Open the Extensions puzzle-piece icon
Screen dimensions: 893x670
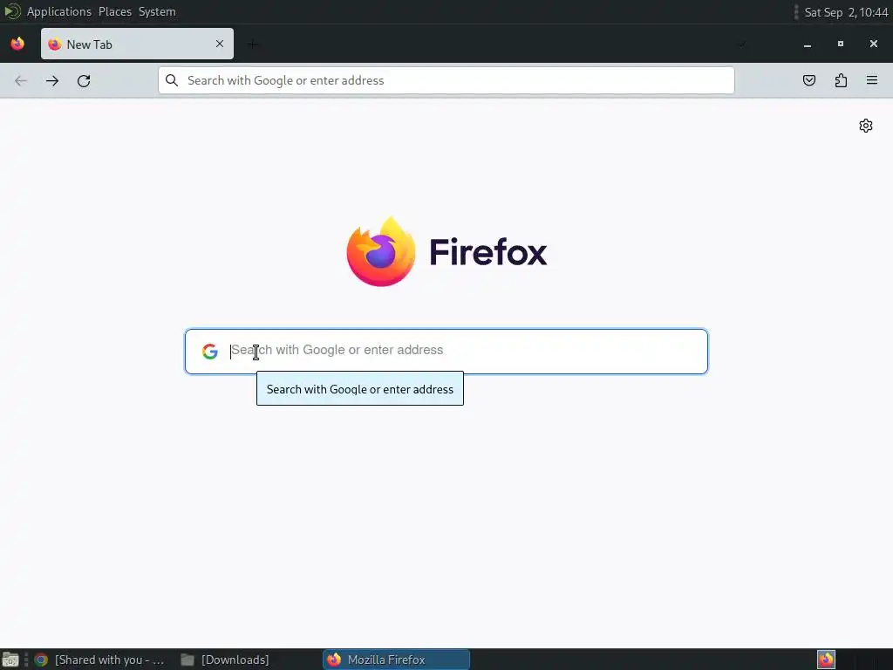841,80
